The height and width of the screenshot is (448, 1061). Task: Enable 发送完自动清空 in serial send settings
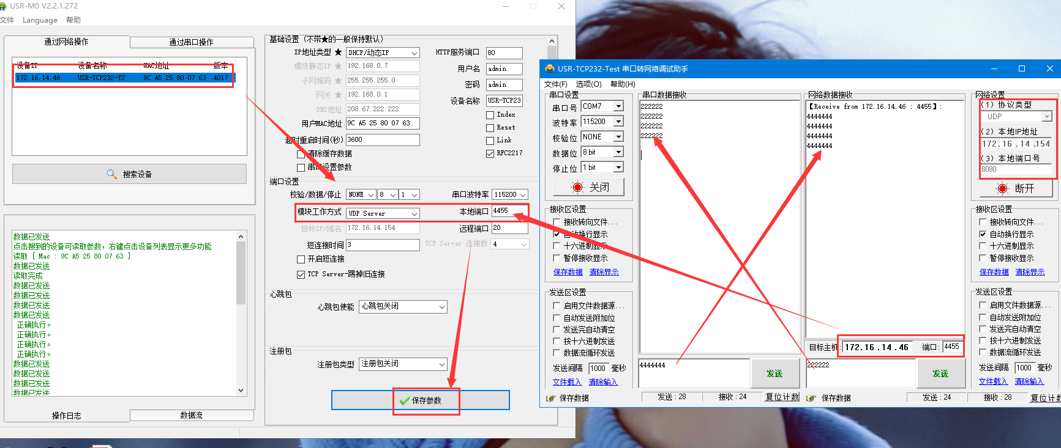click(x=557, y=329)
